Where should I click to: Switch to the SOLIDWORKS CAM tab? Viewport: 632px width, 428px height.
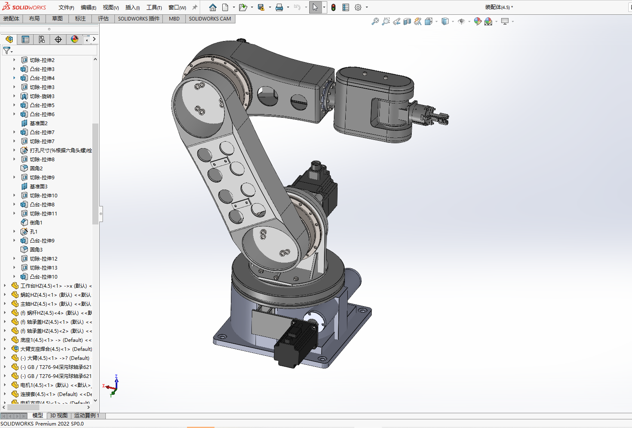(210, 18)
